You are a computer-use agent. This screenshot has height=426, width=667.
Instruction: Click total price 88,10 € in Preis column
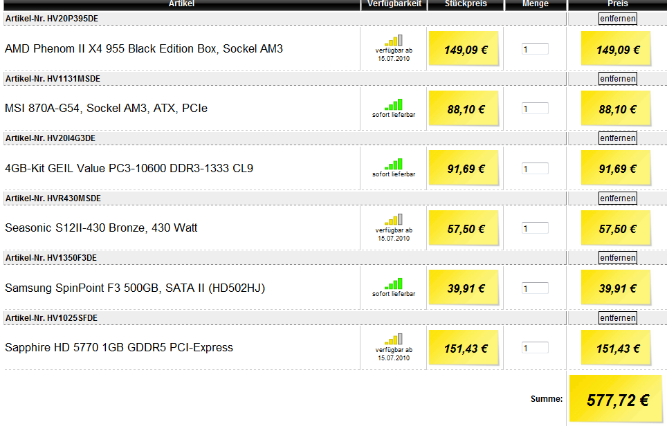(x=616, y=109)
